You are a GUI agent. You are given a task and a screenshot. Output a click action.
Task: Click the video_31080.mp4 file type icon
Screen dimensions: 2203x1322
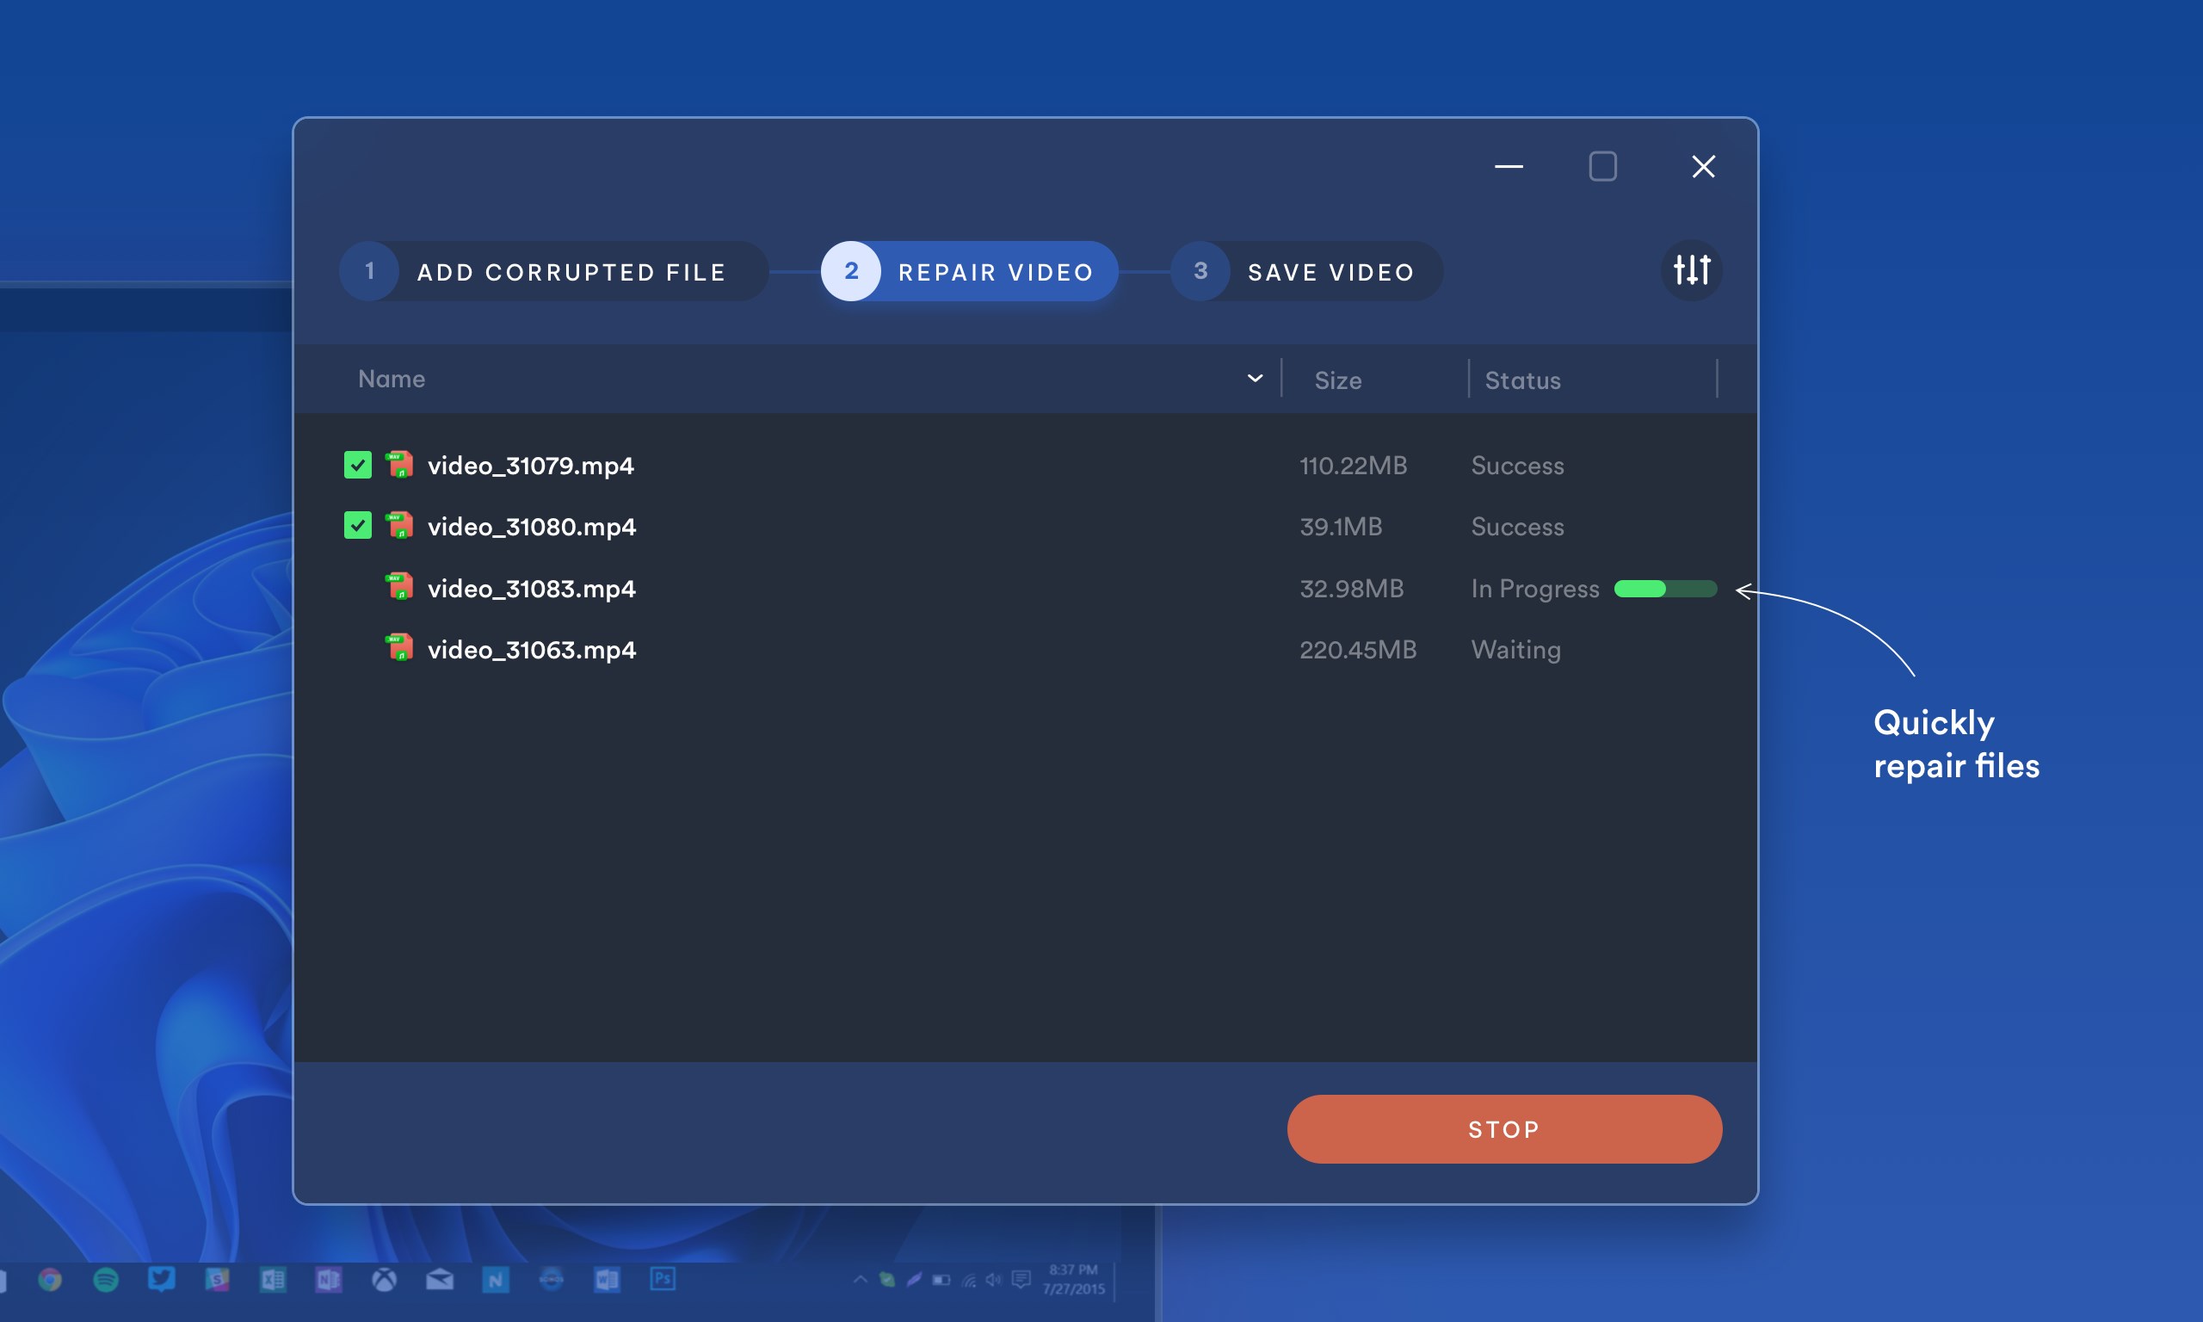(x=399, y=526)
